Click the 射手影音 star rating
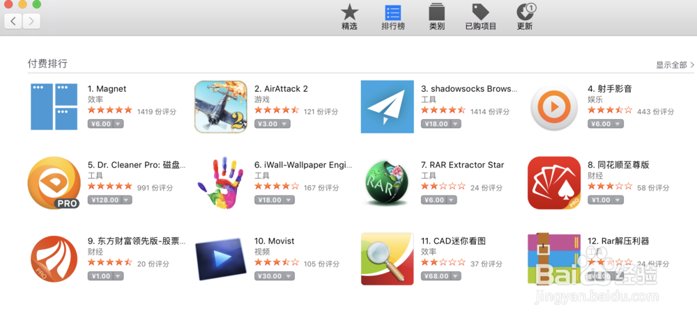 (610, 111)
